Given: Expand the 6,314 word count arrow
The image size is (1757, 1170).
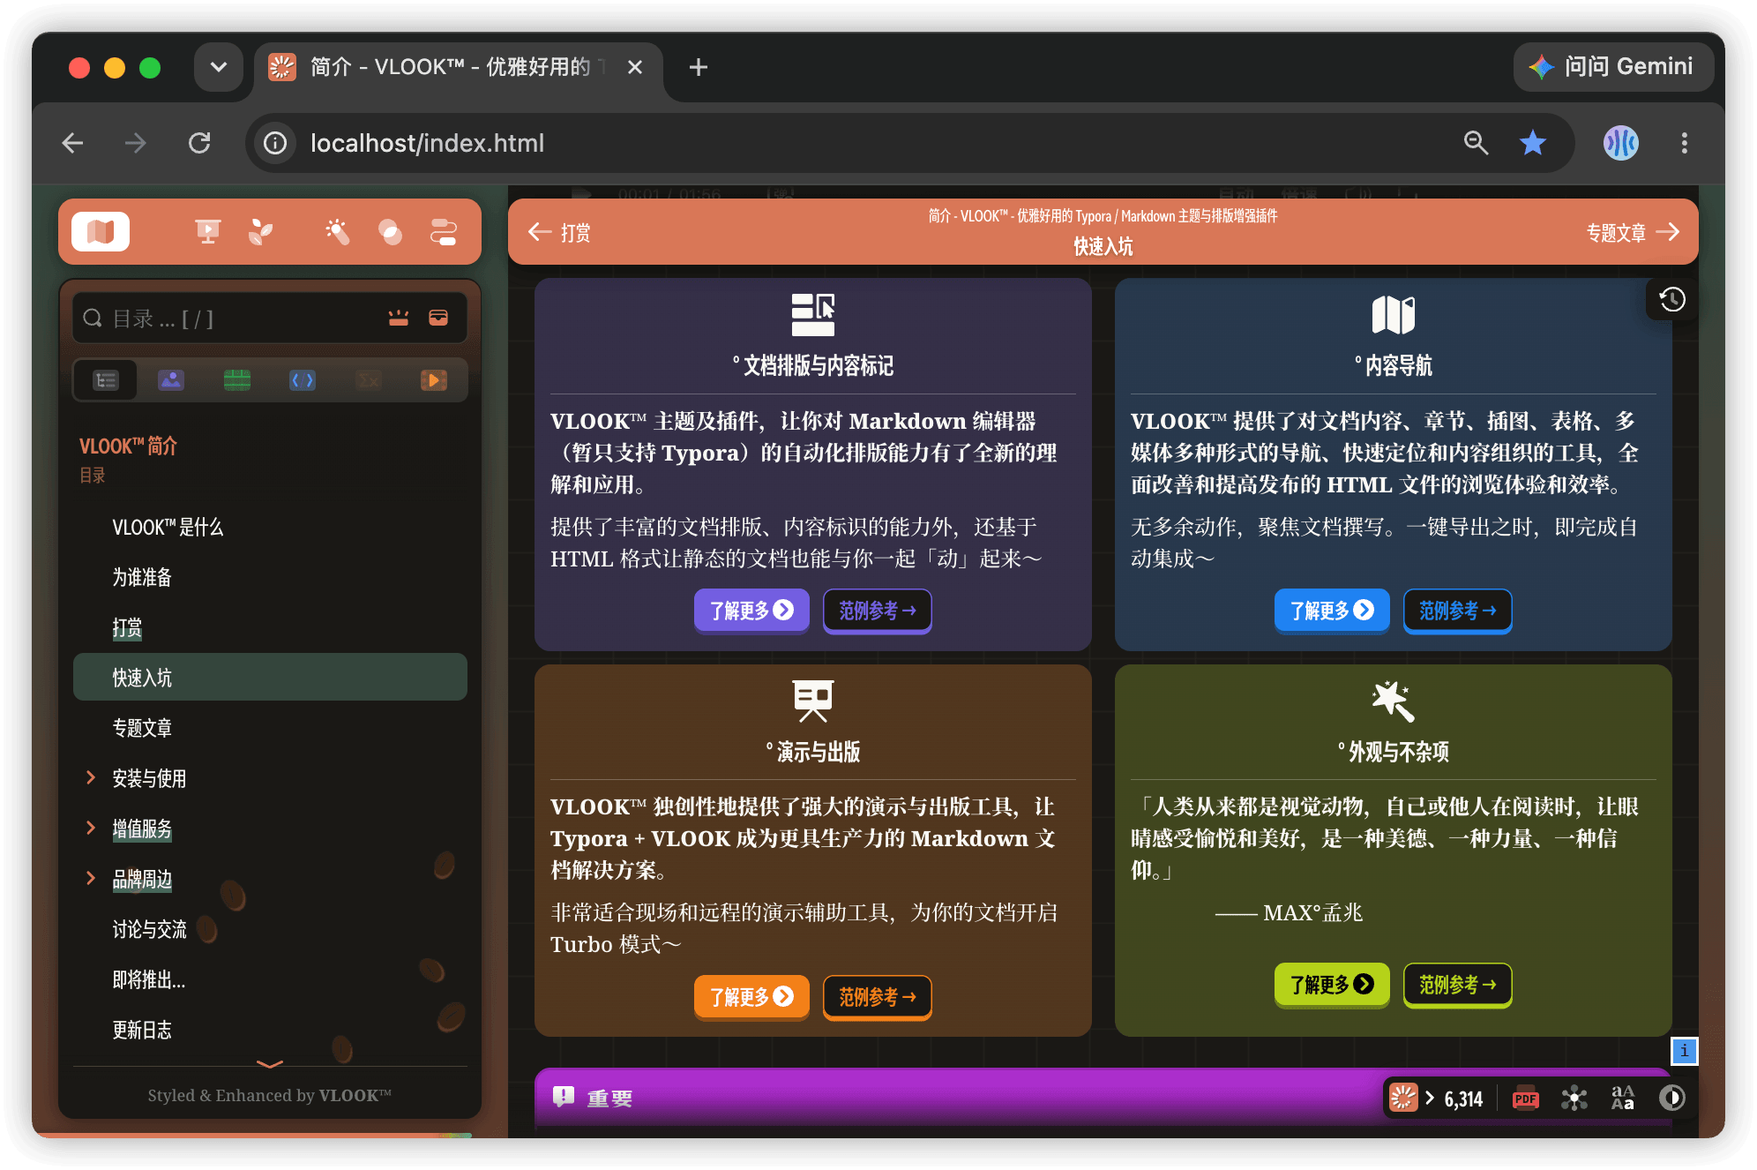Looking at the screenshot, I should coord(1430,1099).
